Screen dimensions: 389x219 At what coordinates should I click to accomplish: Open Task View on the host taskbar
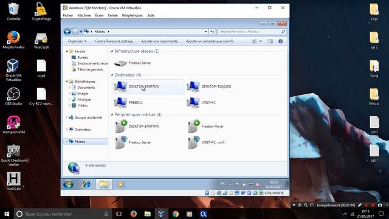pos(119,214)
